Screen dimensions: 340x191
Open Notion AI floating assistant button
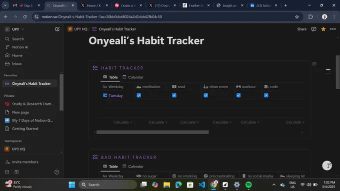tap(327, 166)
